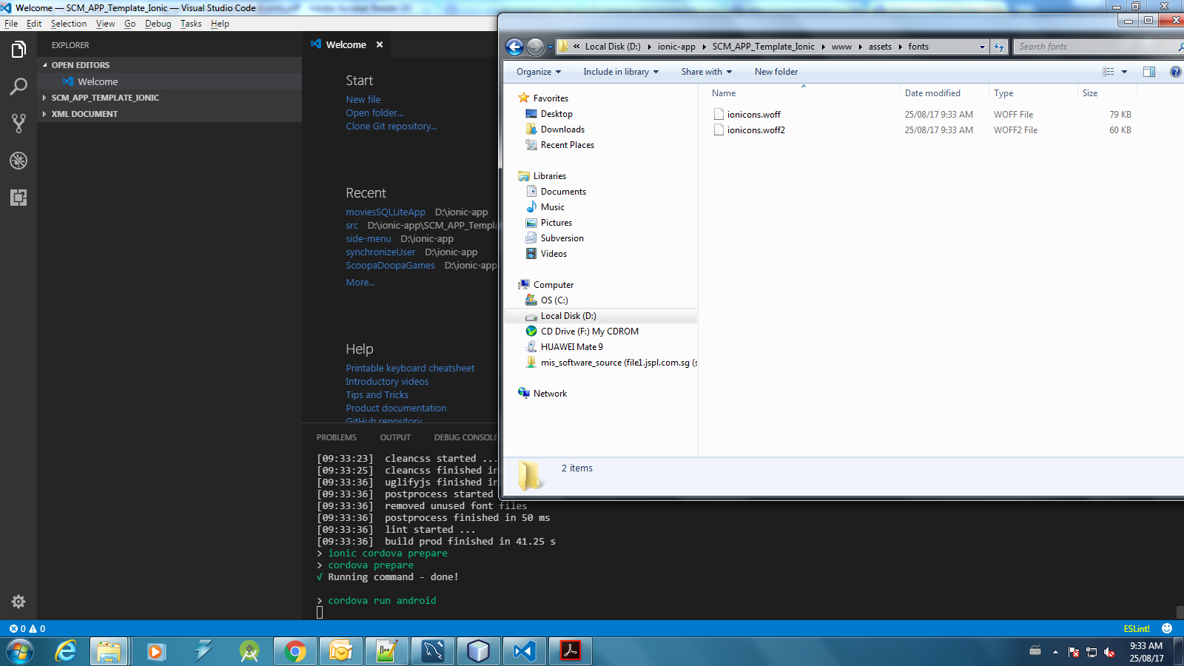Show hidden system tray icons
Screen dimensions: 1184x666
[1055, 652]
